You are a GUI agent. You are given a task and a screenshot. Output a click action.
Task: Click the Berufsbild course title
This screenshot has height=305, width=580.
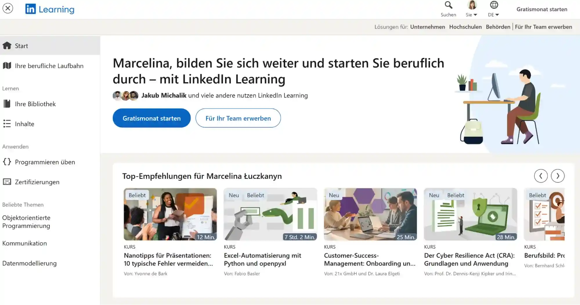click(544, 256)
